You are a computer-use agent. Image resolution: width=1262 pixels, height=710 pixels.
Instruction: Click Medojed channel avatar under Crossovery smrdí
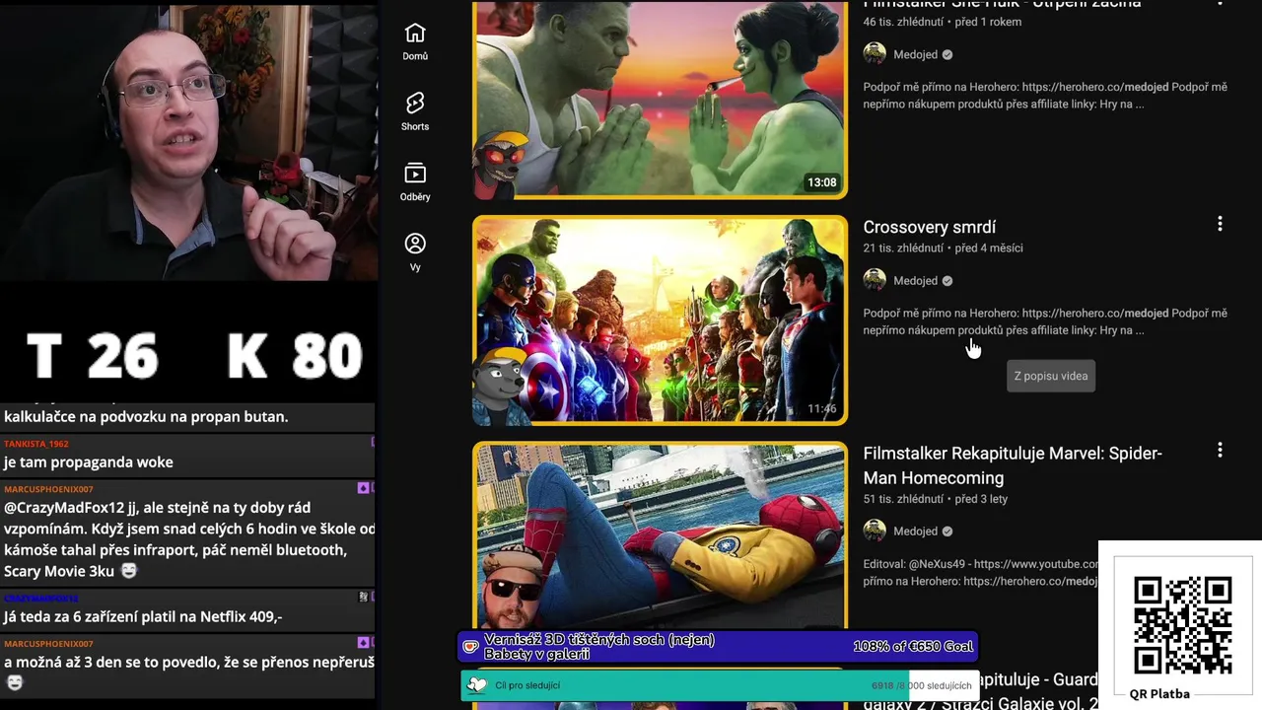875,280
